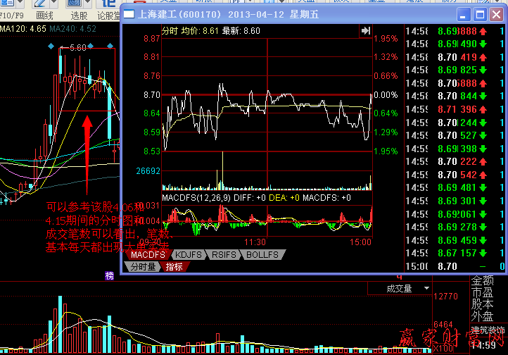The image size is (508, 355).
Task: Select the RSIFS indicator tab
Action: (x=224, y=254)
